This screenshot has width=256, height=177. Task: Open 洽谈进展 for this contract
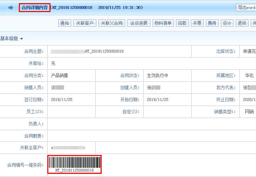(x=139, y=23)
